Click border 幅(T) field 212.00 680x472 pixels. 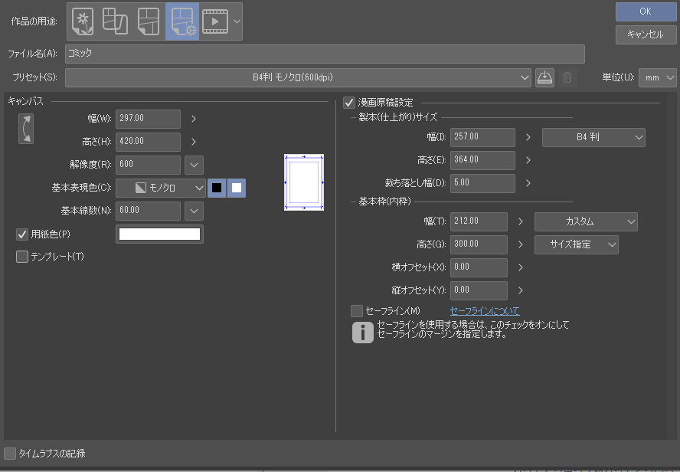479,221
